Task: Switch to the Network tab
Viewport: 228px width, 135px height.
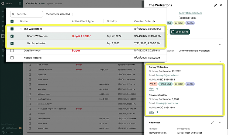Action: point(58,4)
